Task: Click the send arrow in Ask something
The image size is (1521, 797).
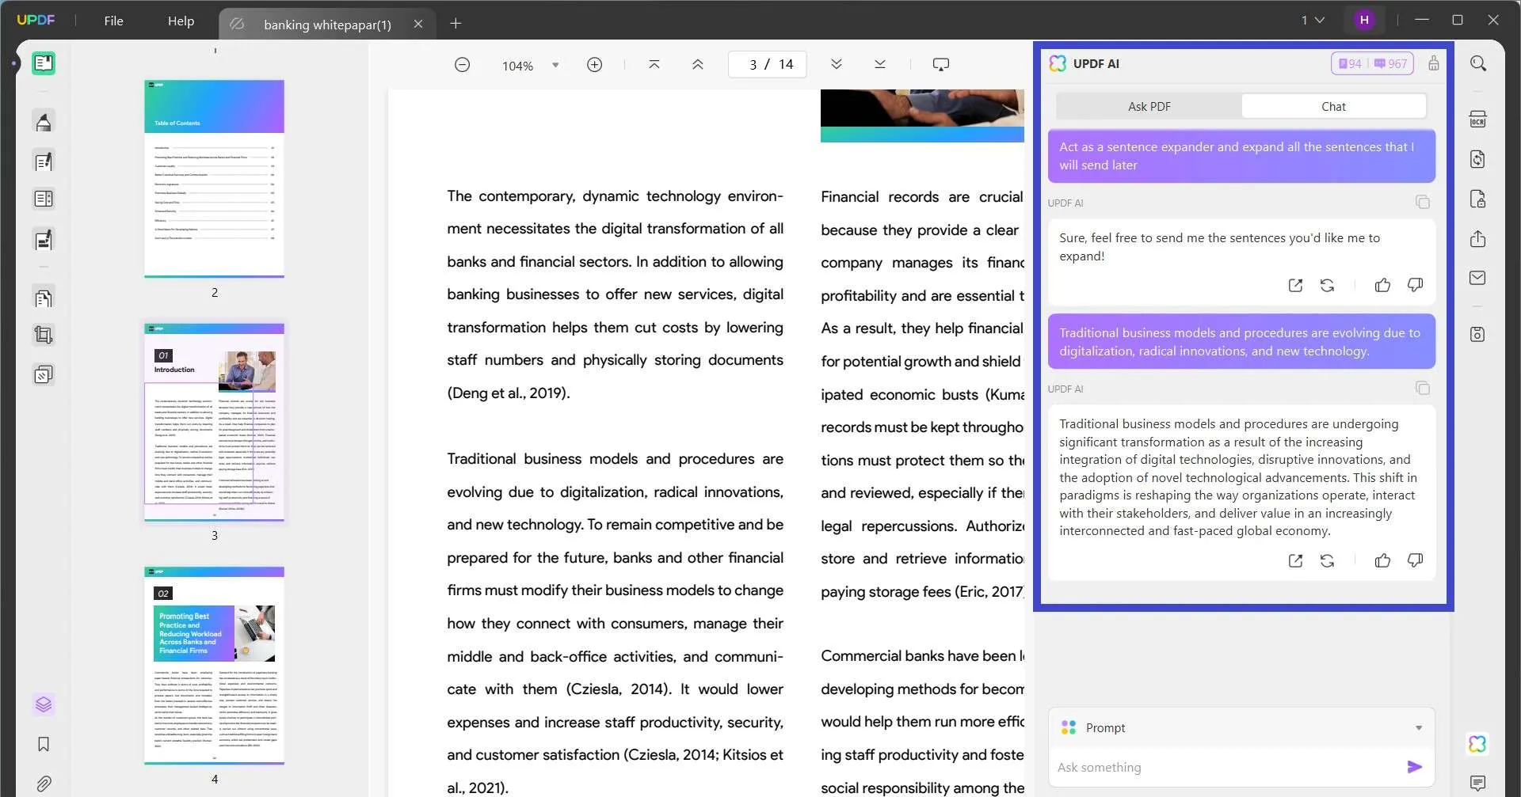Action: coord(1414,766)
